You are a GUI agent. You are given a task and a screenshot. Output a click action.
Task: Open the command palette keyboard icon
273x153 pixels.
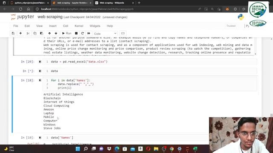tap(123, 33)
